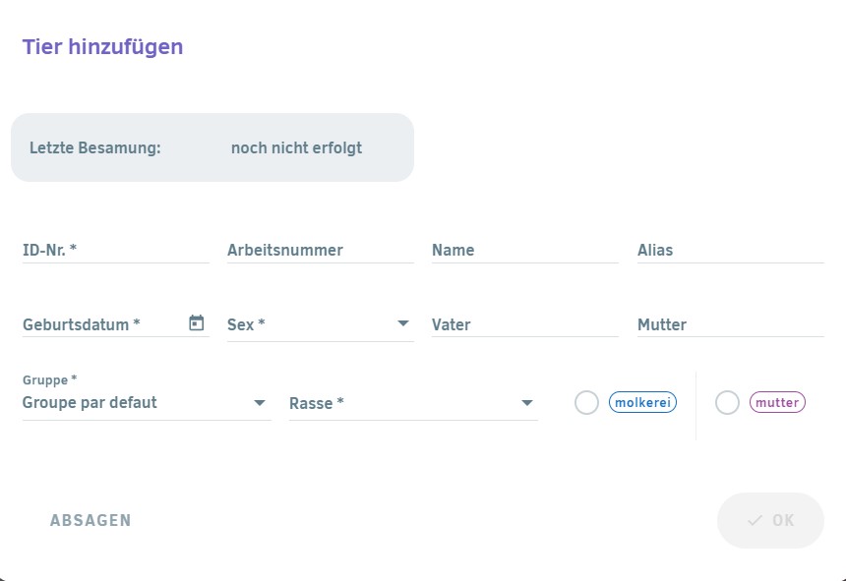846x581 pixels.
Task: Click the Mutter text field
Action: pos(731,324)
